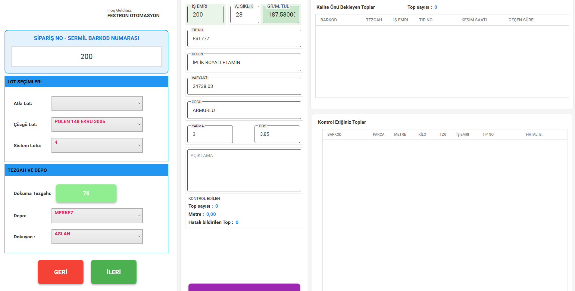This screenshot has height=291, width=575.
Task: Open the Atkı Lot dropdown
Action: pos(97,104)
